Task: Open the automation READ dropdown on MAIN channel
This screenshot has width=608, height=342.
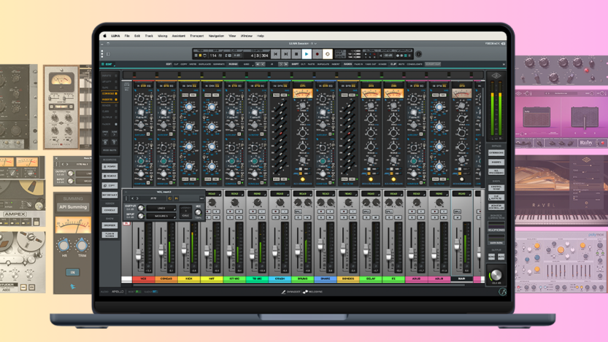Action: [x=461, y=194]
